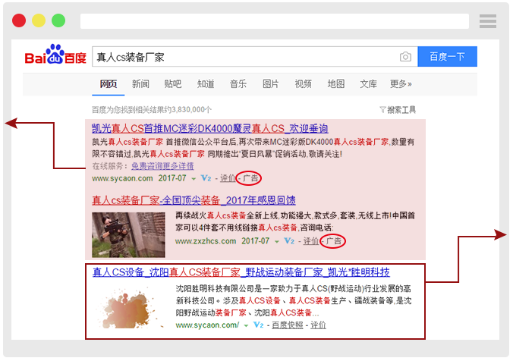Open the 贴吧 tab

click(173, 84)
